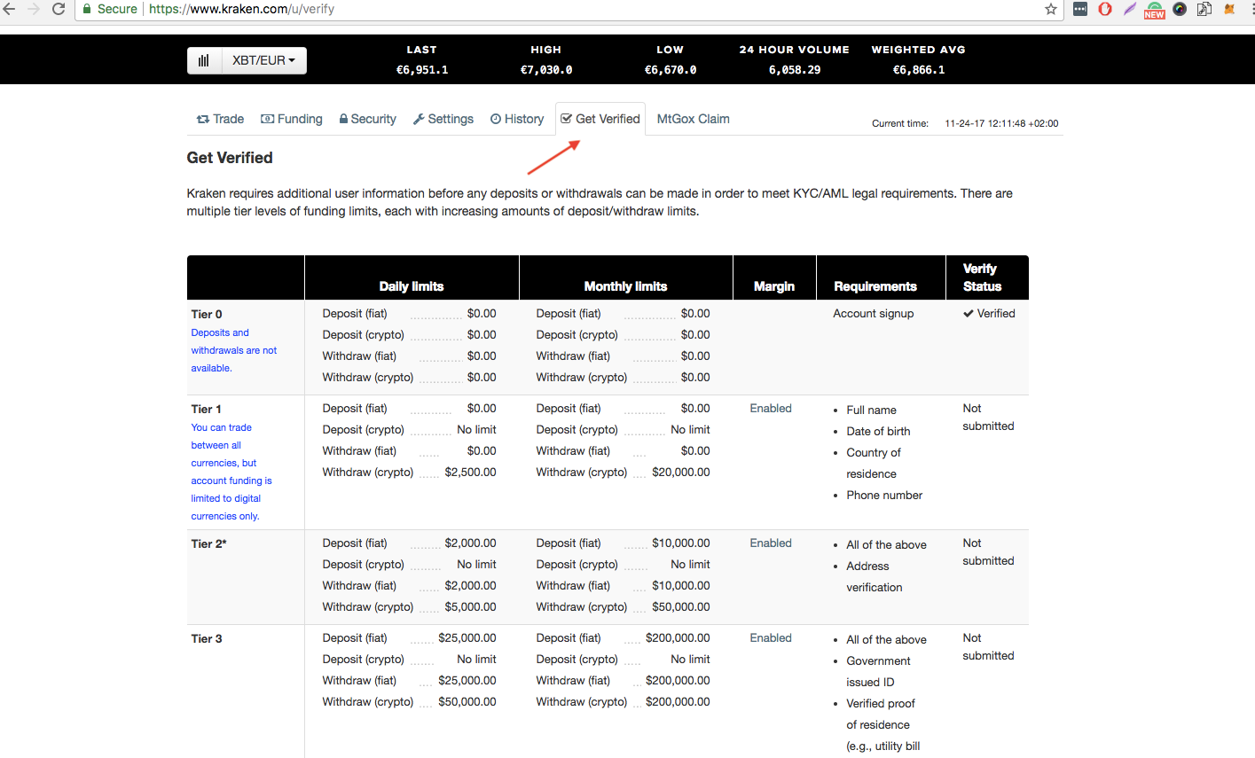Click the current time 11-24-17 12:11:48
The height and width of the screenshot is (758, 1255).
(x=1001, y=124)
